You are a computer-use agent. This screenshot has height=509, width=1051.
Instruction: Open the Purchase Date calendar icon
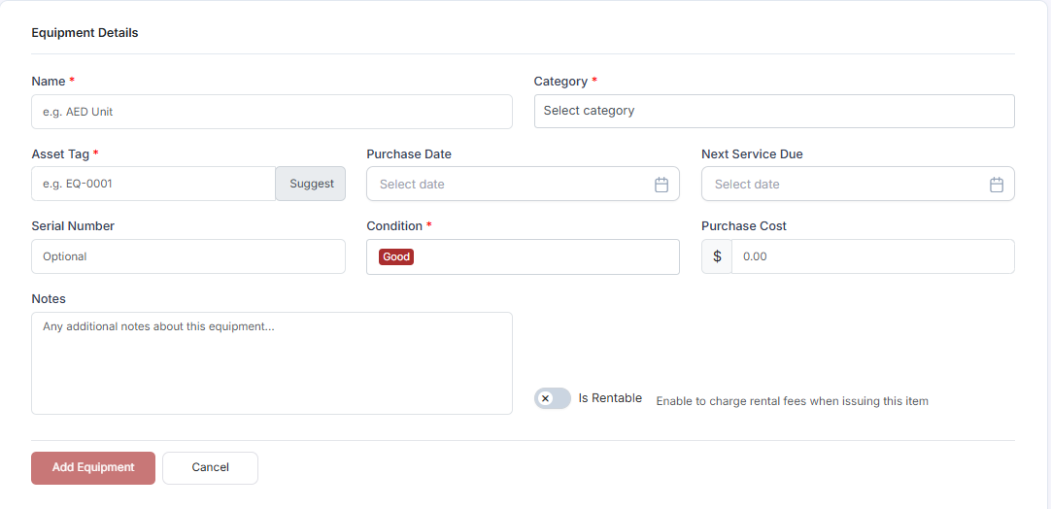[x=661, y=185]
